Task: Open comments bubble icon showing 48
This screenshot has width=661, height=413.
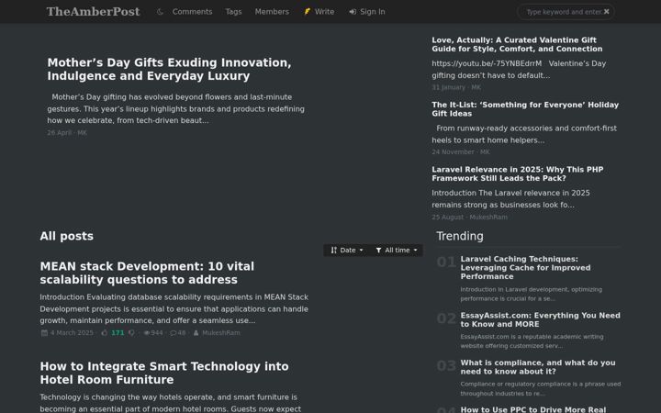Action: pos(173,333)
